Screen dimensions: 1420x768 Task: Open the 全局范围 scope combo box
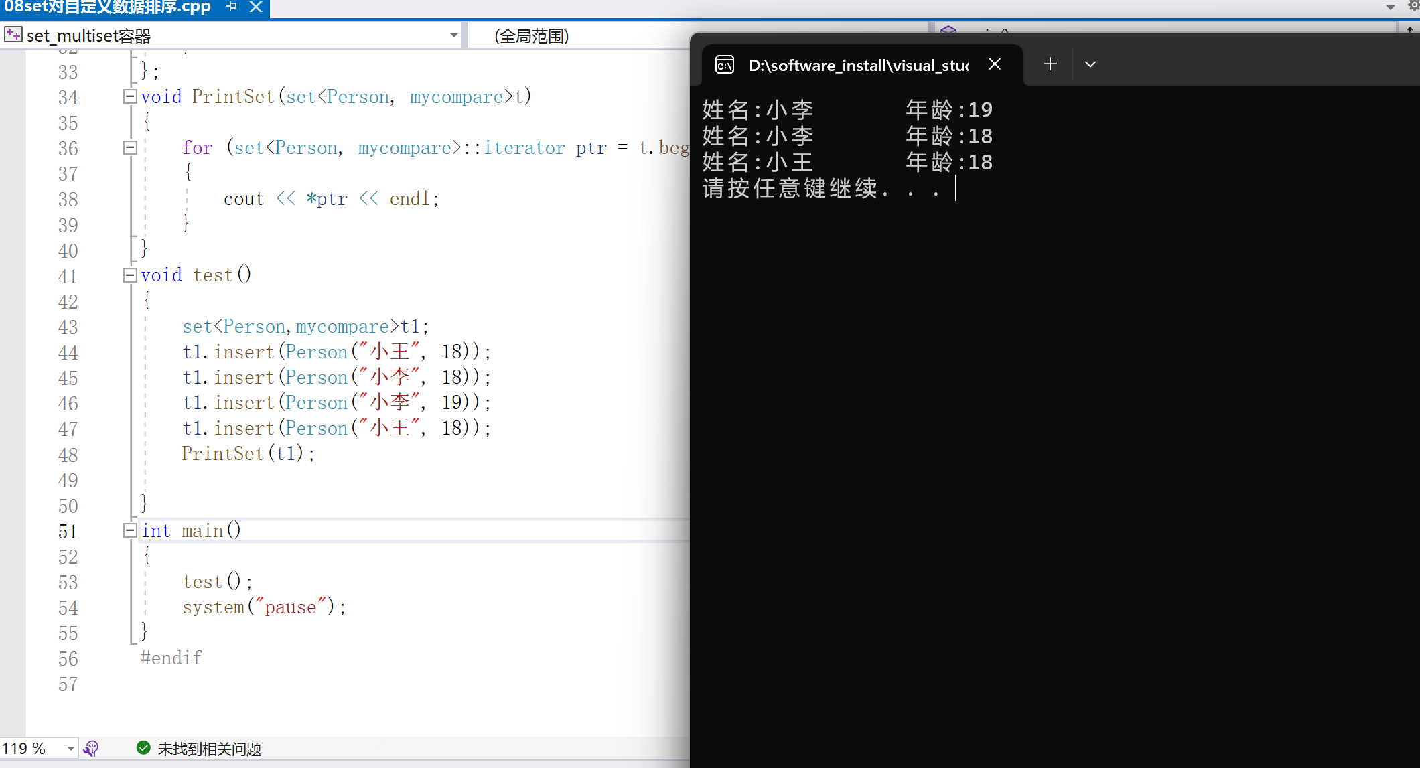point(532,36)
